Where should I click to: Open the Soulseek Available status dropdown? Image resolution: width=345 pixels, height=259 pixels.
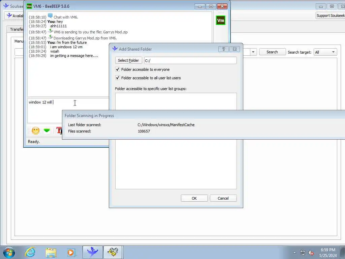14,16
